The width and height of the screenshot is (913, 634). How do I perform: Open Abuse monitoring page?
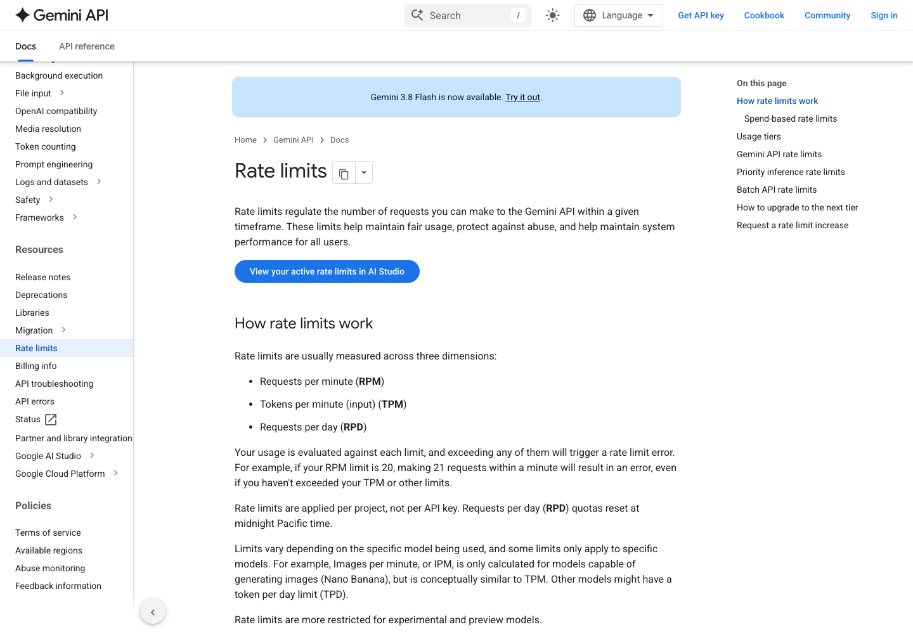(50, 568)
